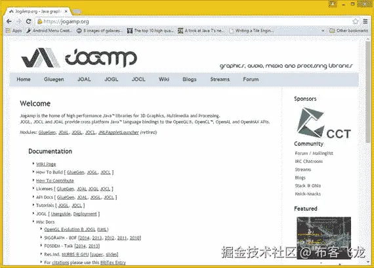This screenshot has width=374, height=268.
Task: Select the Wiki nav item
Action: (x=164, y=79)
